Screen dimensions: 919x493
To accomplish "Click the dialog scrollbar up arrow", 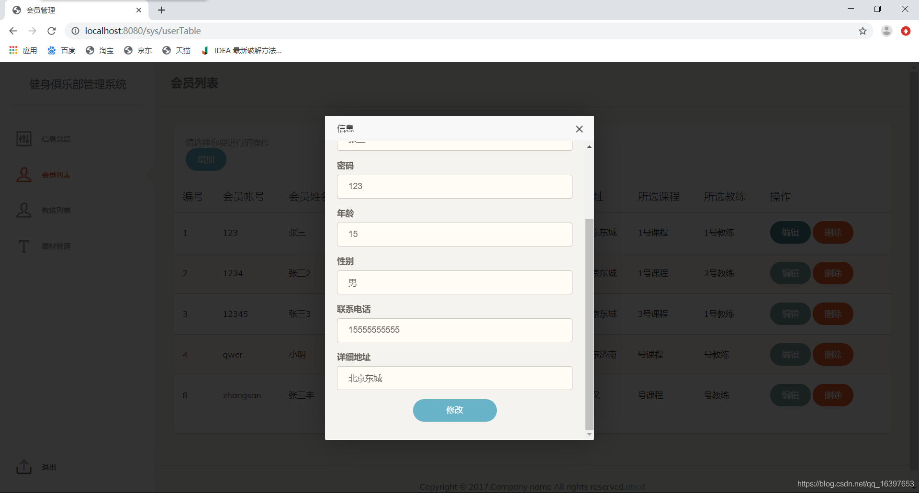I will (589, 146).
